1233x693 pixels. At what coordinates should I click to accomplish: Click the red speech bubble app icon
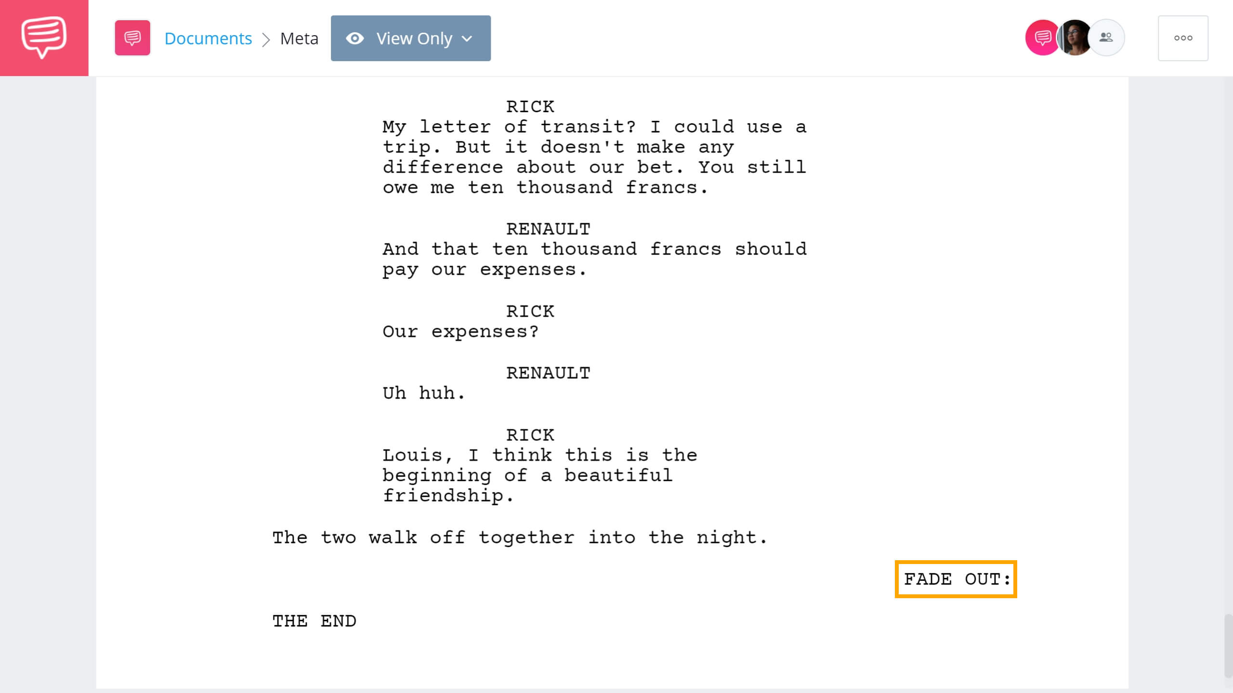point(44,38)
